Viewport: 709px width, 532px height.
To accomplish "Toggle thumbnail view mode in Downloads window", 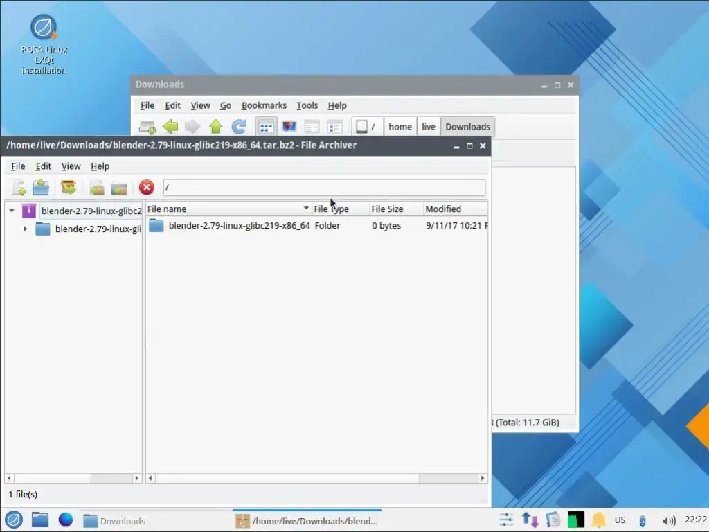I will pyautogui.click(x=289, y=127).
